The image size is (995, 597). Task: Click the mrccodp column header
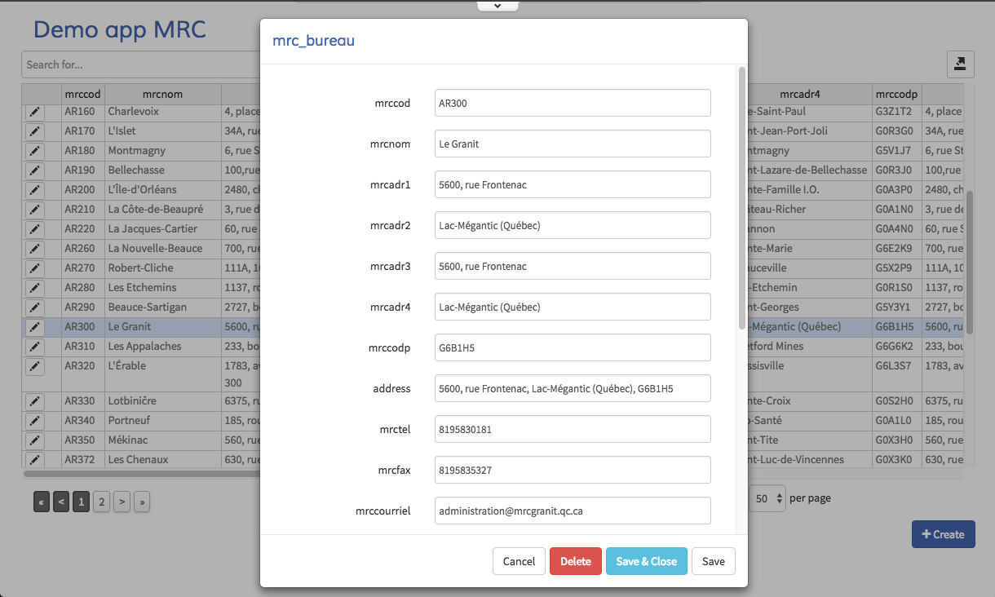click(x=897, y=94)
